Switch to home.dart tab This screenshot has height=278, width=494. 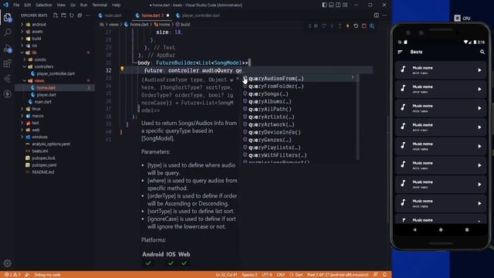point(153,15)
